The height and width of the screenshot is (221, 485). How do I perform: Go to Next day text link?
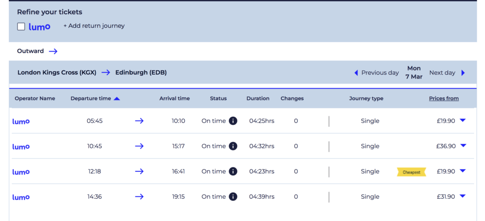[x=442, y=73]
